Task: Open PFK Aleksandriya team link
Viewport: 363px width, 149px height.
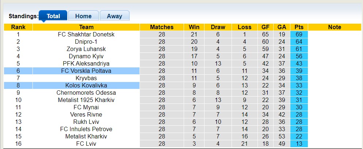Action: pos(86,63)
